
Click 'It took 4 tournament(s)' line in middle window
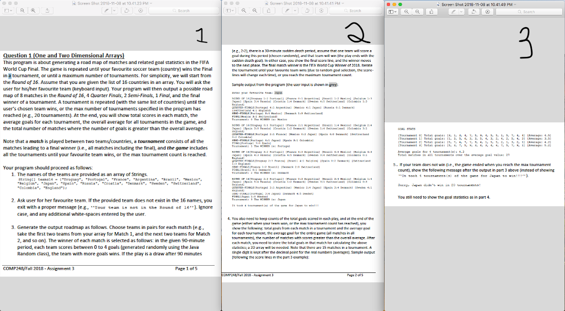[x=275, y=206]
